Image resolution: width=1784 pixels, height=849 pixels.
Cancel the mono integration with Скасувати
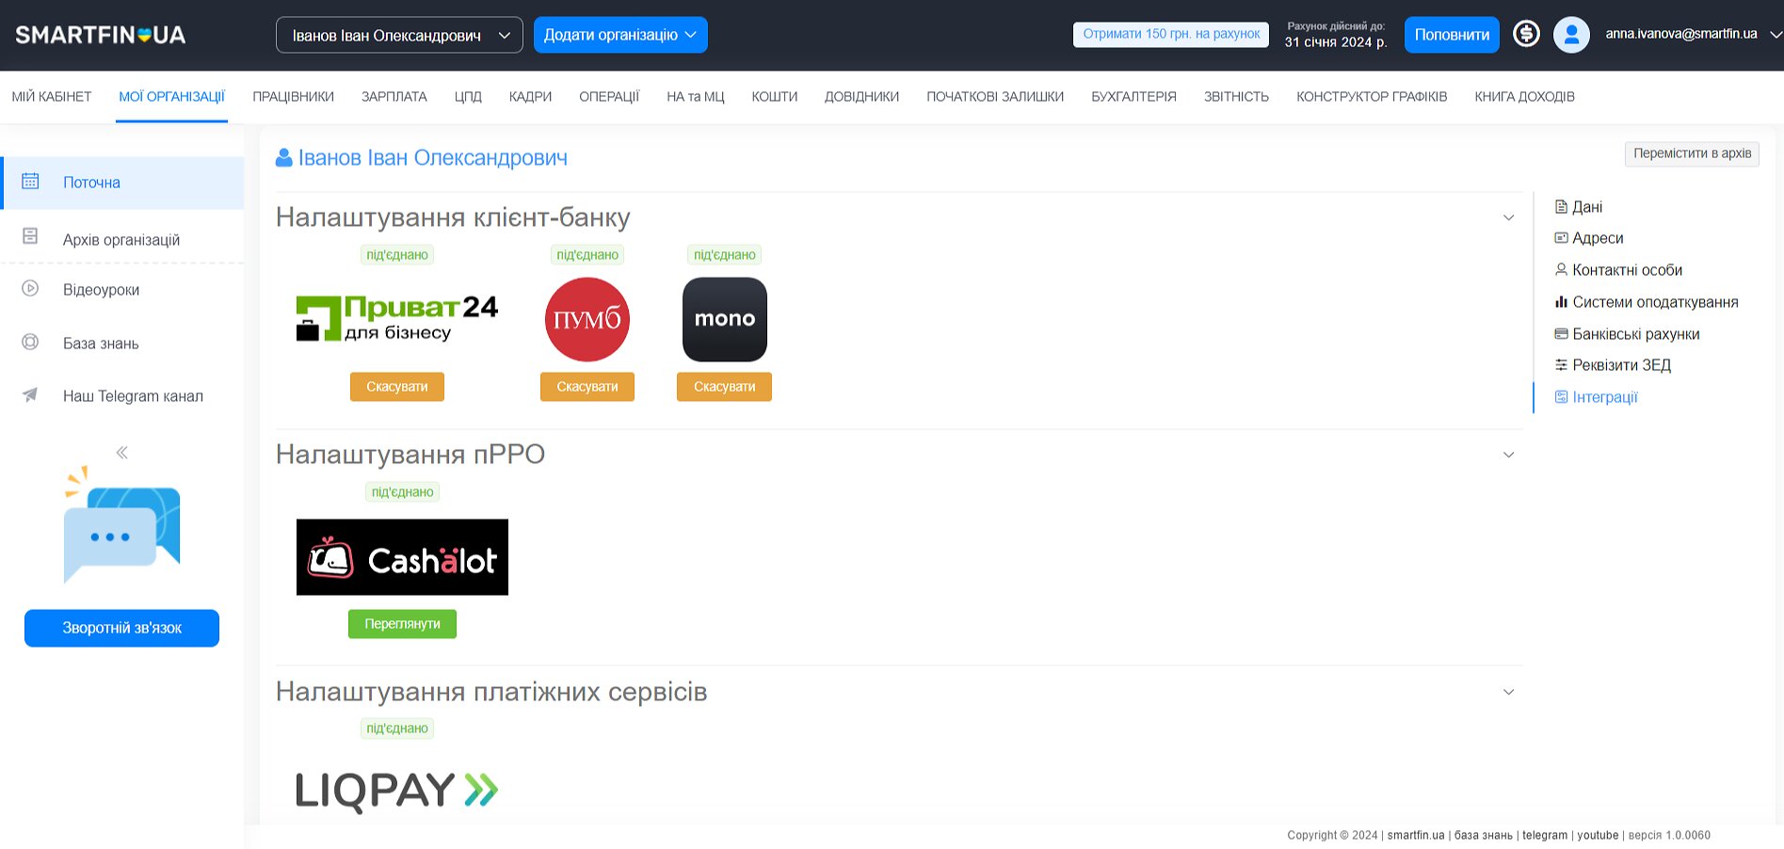click(724, 387)
